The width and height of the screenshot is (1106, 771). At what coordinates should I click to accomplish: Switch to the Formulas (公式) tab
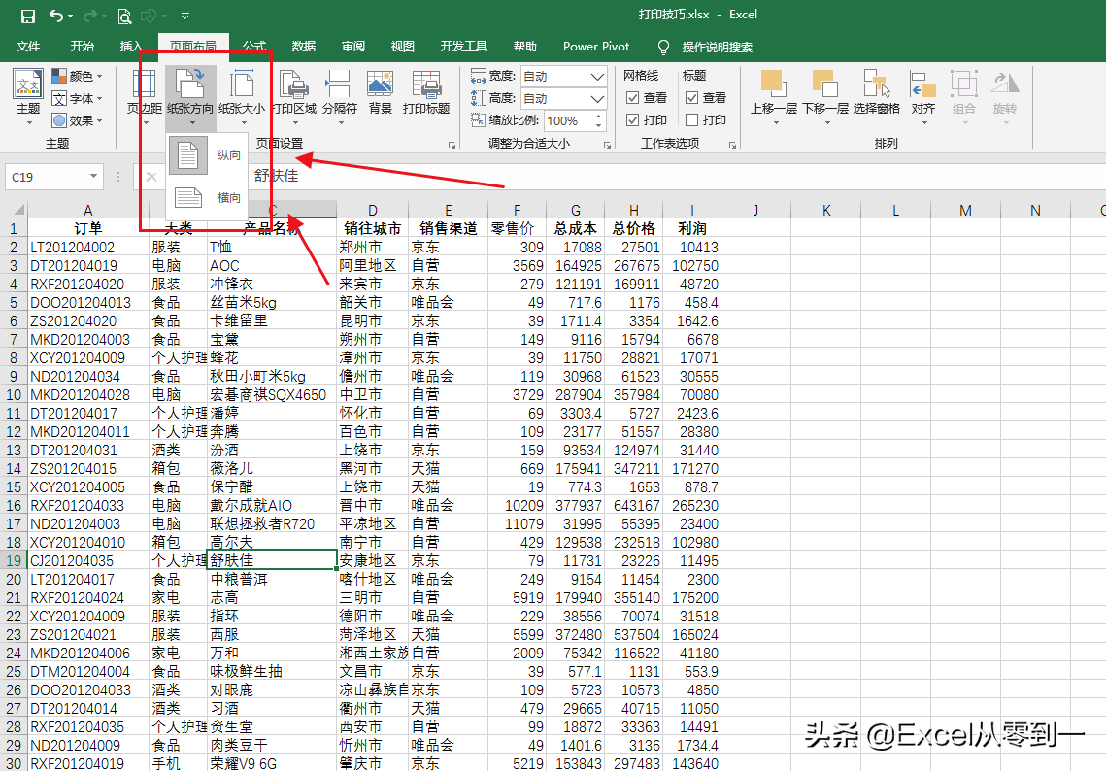point(254,47)
